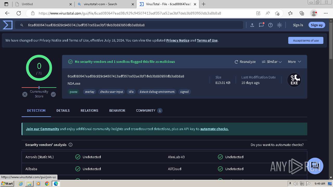Click Do you want to automate checks?

point(277,145)
